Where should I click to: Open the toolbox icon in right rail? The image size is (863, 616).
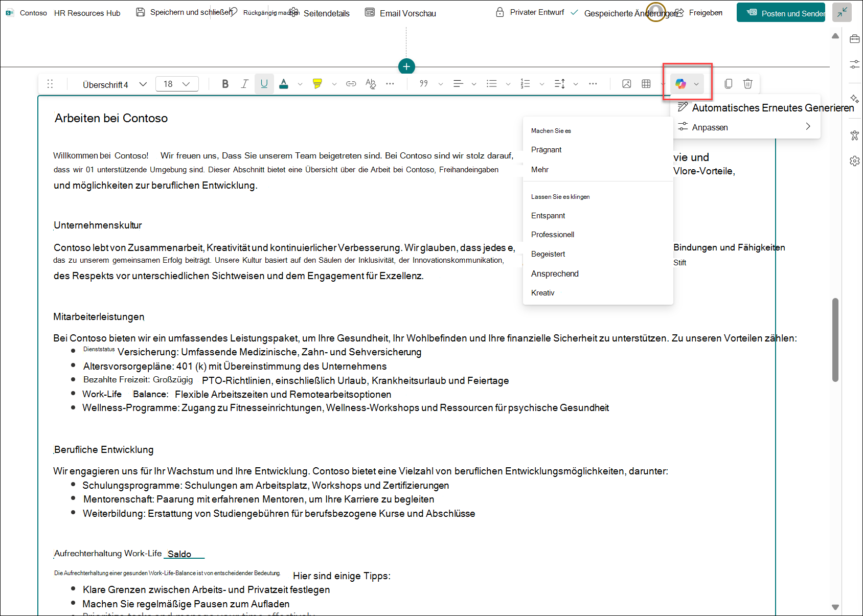point(854,39)
